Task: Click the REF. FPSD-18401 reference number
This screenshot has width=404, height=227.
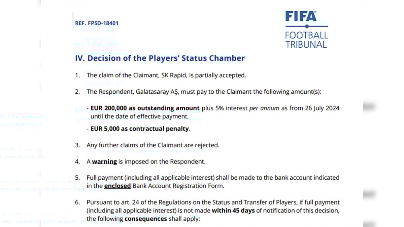Action: pyautogui.click(x=97, y=23)
